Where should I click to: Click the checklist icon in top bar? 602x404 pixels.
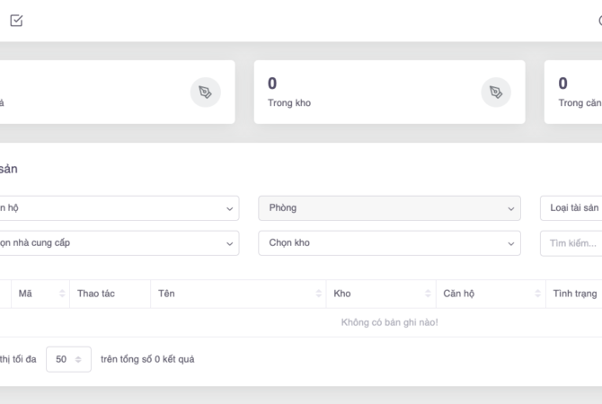(x=16, y=21)
